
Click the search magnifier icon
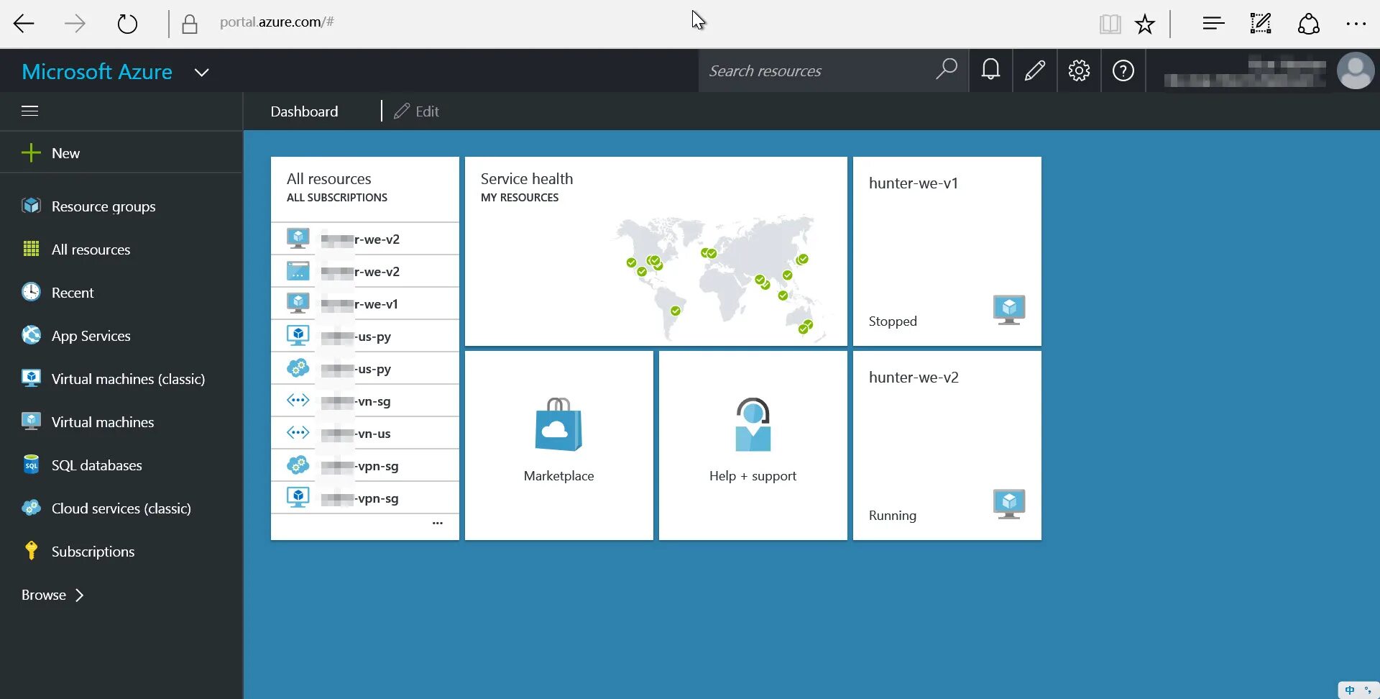(x=947, y=70)
